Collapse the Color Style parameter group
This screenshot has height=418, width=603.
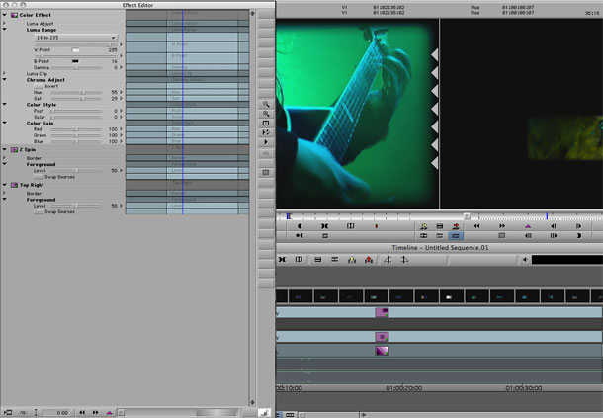(4, 104)
